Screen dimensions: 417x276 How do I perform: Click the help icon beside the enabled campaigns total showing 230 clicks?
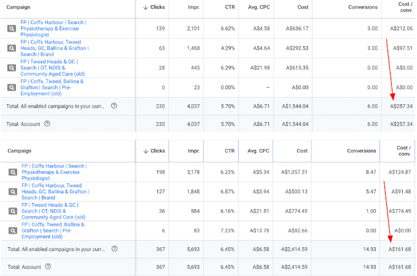pyautogui.click(x=114, y=106)
